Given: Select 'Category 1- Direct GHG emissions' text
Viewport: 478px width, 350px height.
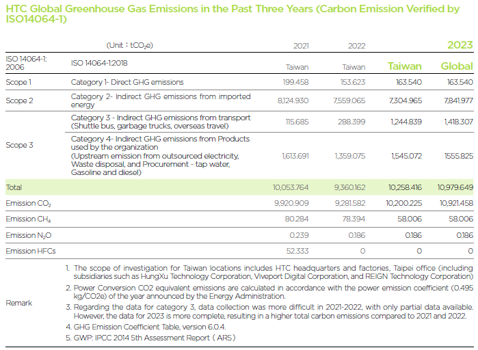Looking at the screenshot, I should coord(127,82).
